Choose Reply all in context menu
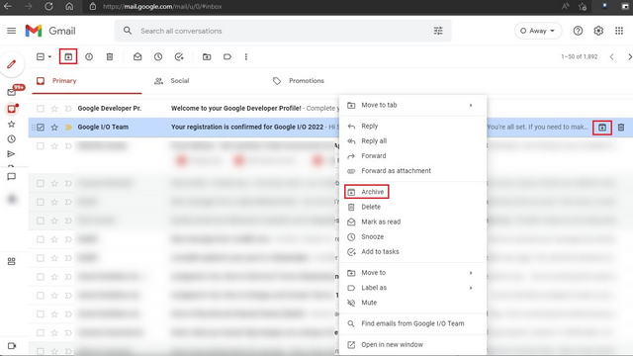The width and height of the screenshot is (633, 356). click(413, 141)
